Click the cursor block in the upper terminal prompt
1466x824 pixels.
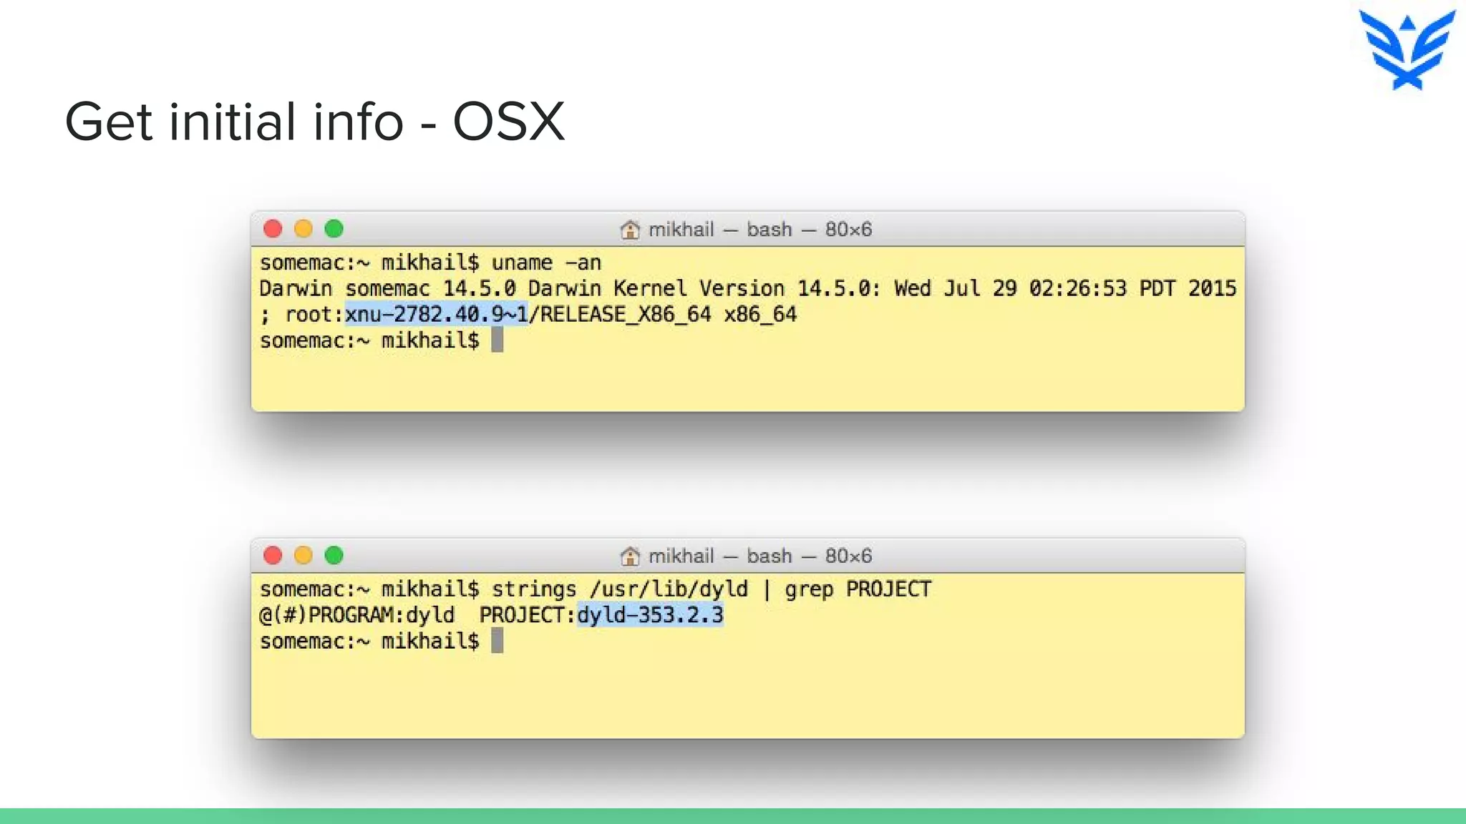(497, 340)
